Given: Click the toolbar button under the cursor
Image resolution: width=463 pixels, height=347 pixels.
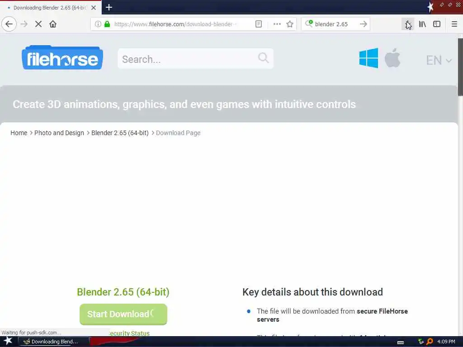Looking at the screenshot, I should [408, 24].
